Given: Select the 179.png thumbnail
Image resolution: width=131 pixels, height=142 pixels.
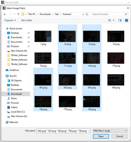Looking at the screenshot, I should coord(116,58).
